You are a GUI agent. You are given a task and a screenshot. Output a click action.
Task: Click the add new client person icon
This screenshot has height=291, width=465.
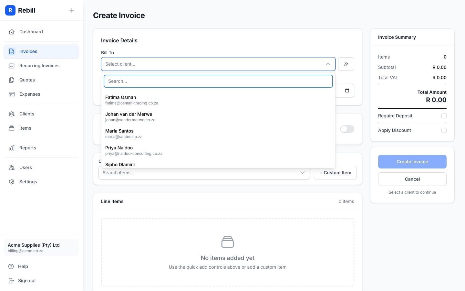[x=346, y=64]
